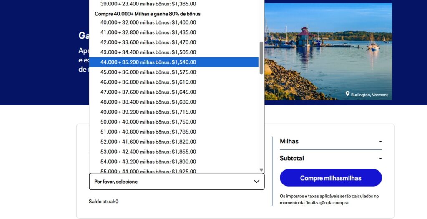Select the 44.000 + 35.200 milhas option
The image size is (427, 219).
click(x=148, y=62)
